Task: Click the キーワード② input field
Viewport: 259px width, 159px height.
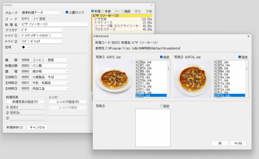Action: [42, 41]
